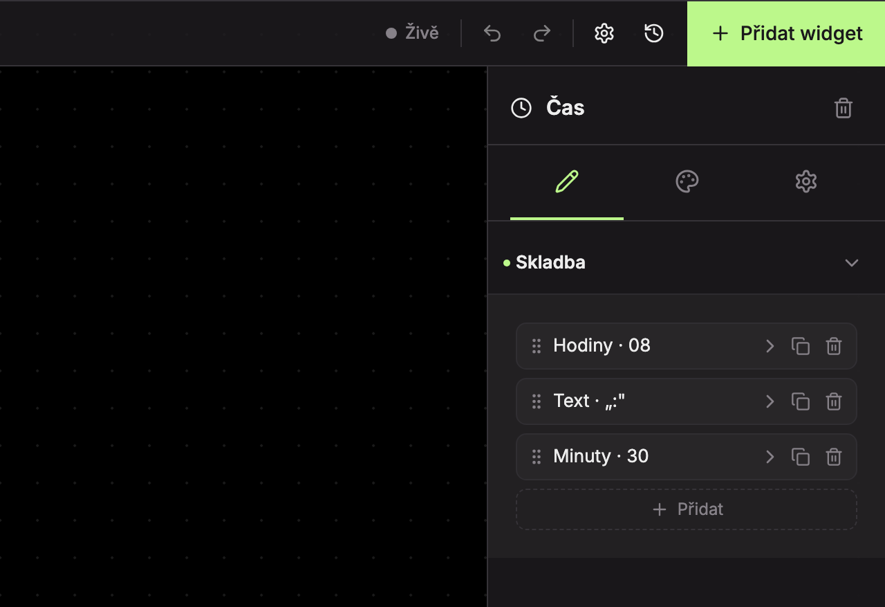
Task: Open settings gear in top toolbar
Action: [x=604, y=33]
